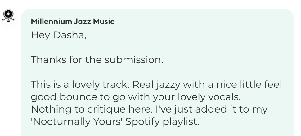
Task: Click the 'Thanks for the submission.' line
Action: pos(97,60)
